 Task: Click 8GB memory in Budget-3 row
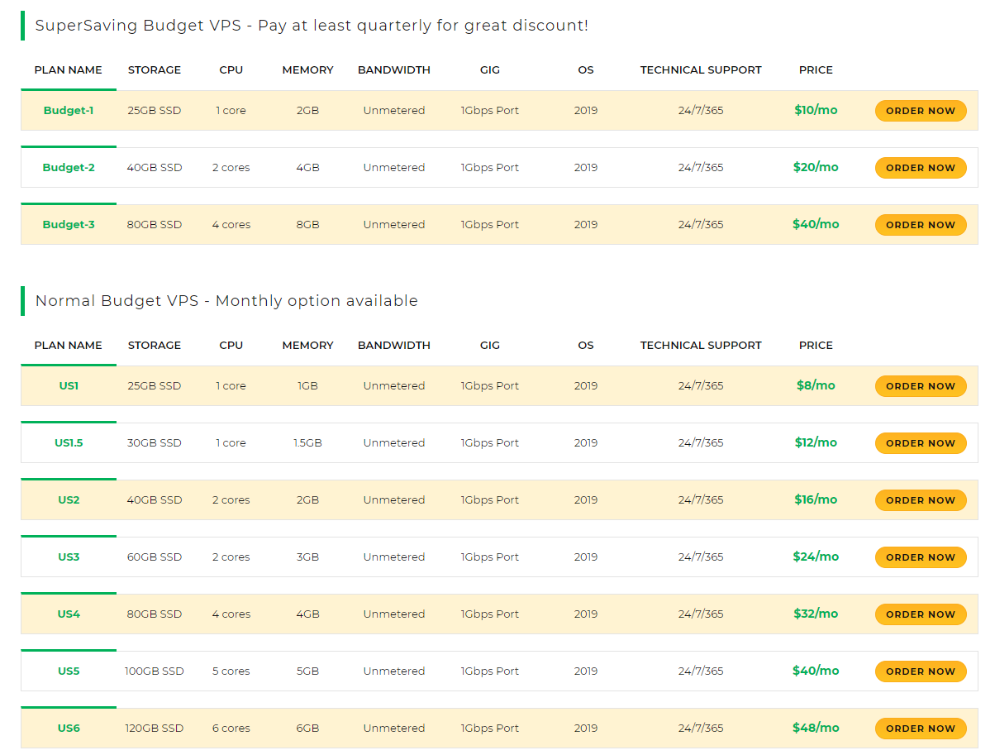(307, 224)
